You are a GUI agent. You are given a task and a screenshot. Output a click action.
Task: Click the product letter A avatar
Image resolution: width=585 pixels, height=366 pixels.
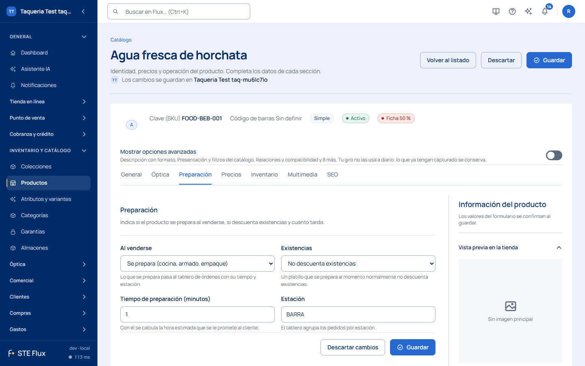coord(132,125)
